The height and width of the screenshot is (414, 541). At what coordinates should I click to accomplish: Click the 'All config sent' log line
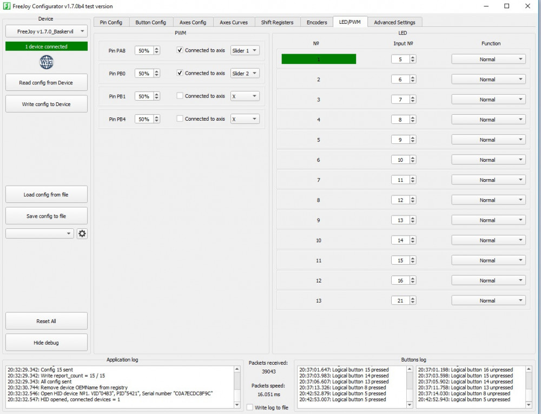coord(39,381)
